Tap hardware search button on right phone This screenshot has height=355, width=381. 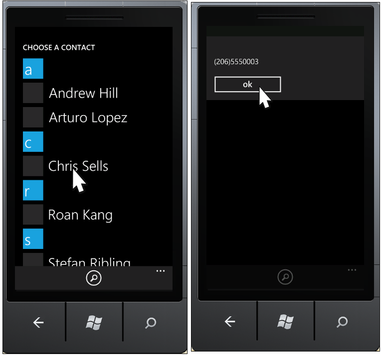(x=342, y=322)
